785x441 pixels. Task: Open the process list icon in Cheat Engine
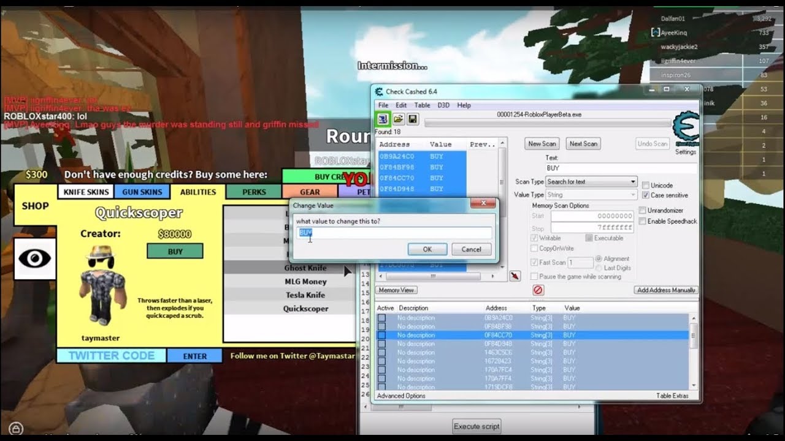pos(383,119)
